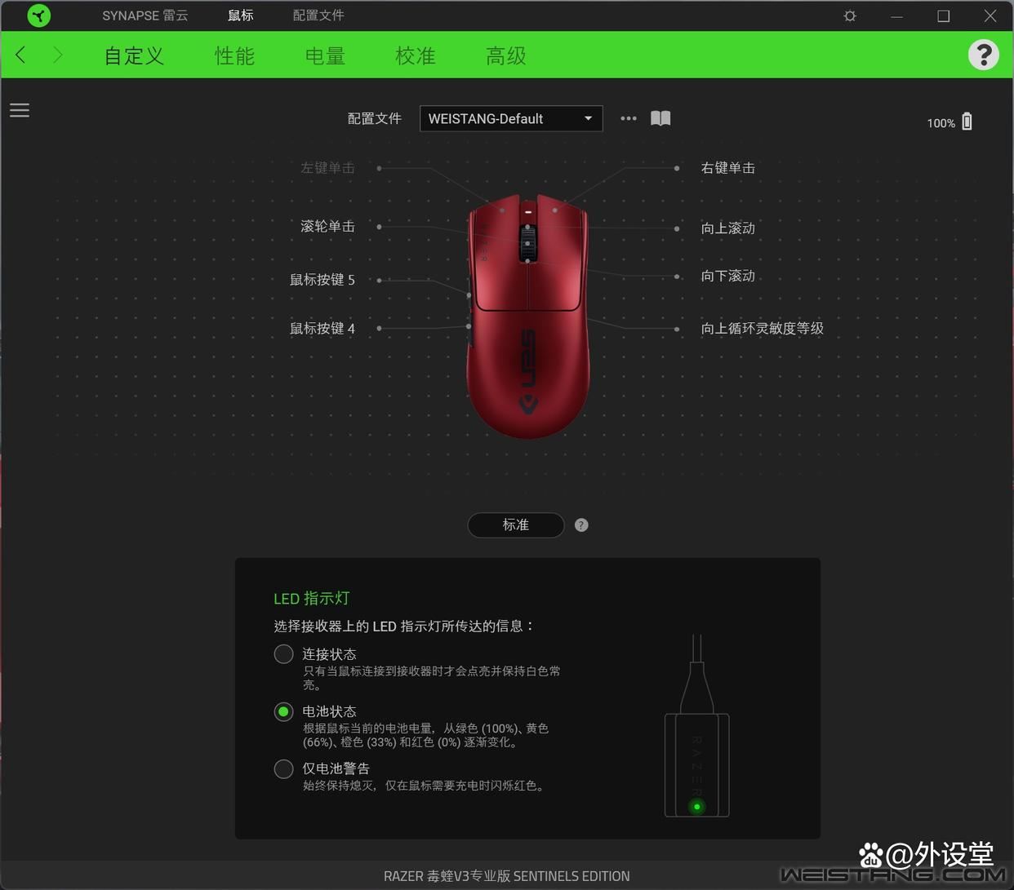This screenshot has height=890, width=1014.
Task: Click the green LED status dot on receiver
Action: coord(696,806)
